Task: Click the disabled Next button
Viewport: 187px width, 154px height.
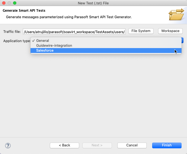Action: pyautogui.click(x=97, y=145)
